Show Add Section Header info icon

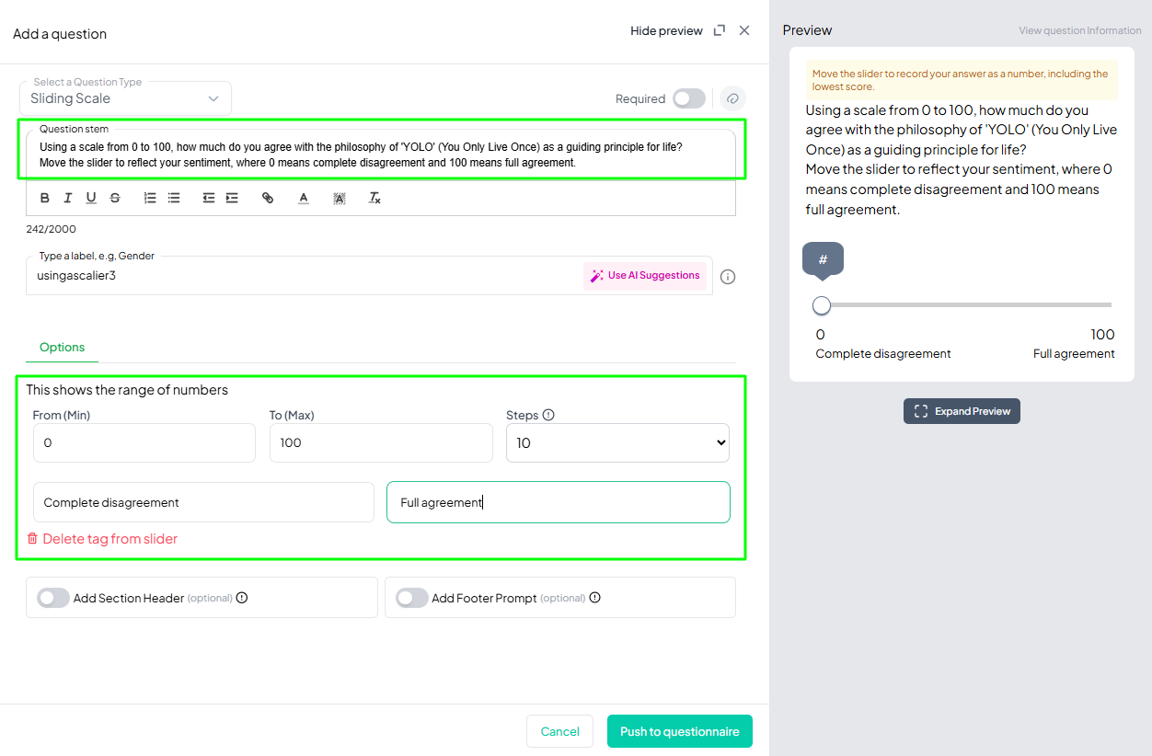(242, 598)
